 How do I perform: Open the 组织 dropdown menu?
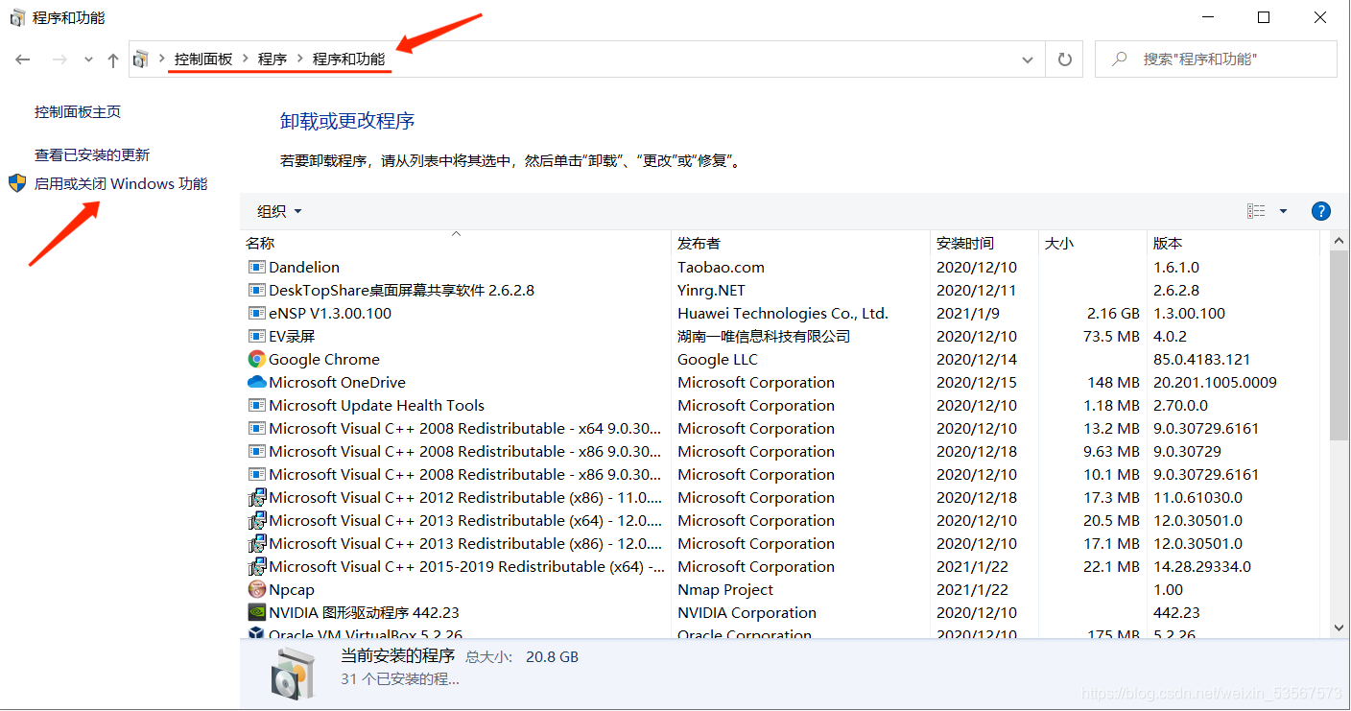[x=279, y=211]
